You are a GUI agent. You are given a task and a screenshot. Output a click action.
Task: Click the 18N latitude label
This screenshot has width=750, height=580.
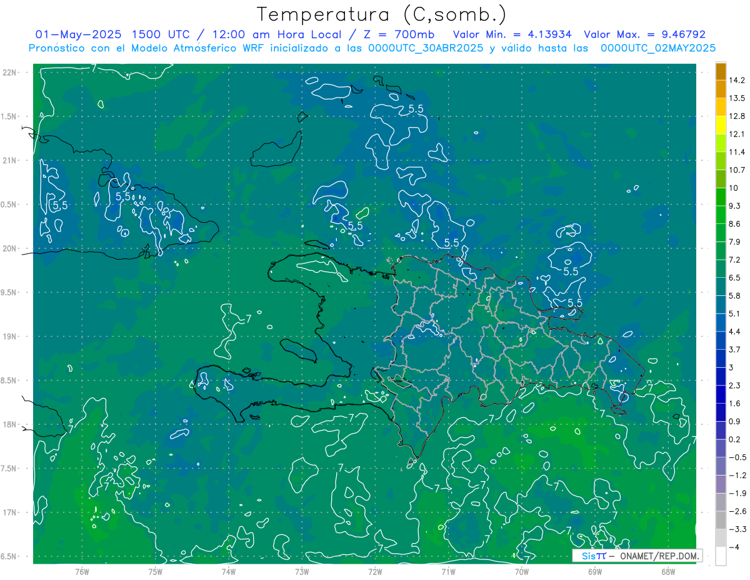tap(9, 424)
